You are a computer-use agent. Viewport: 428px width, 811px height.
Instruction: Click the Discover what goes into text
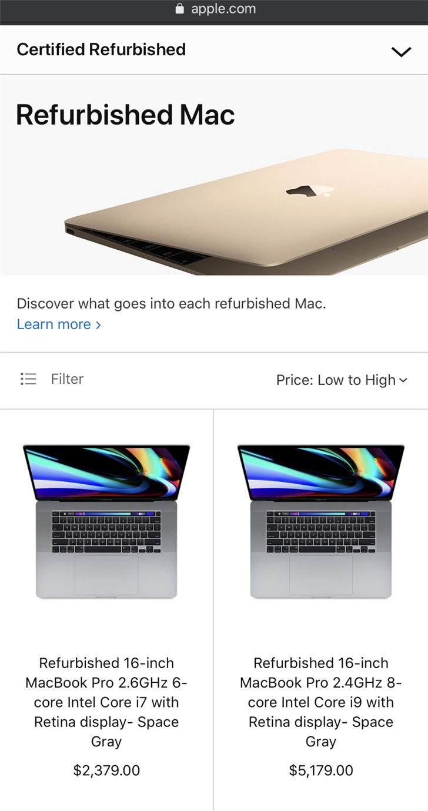pos(171,304)
